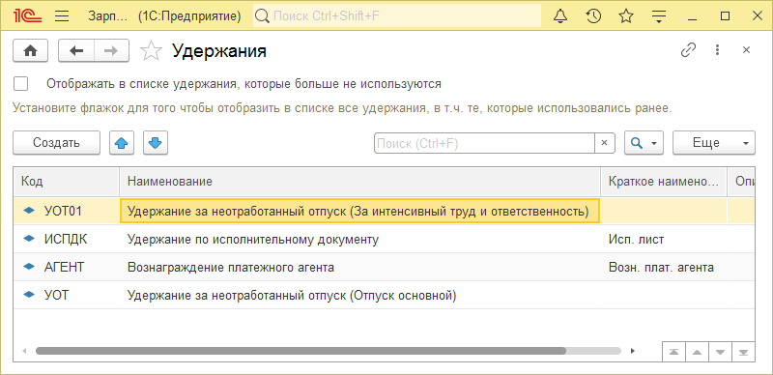Click the Создать button
Viewport: 773px width, 375px height.
coord(56,143)
